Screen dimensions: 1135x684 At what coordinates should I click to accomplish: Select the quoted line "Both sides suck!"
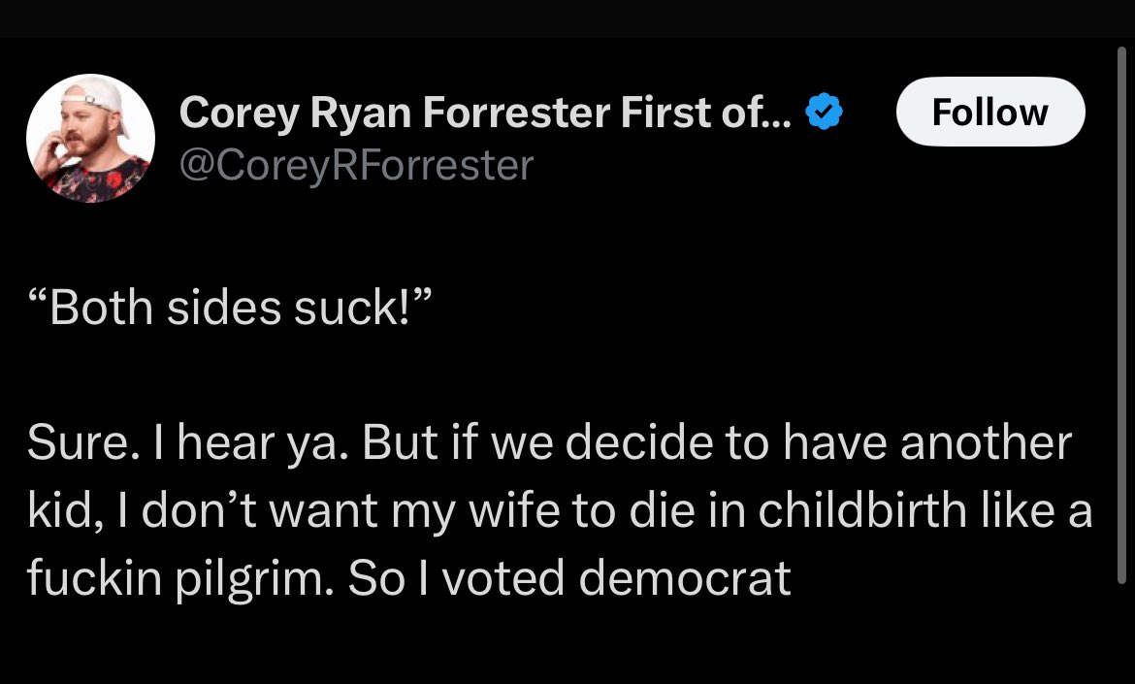pyautogui.click(x=225, y=309)
